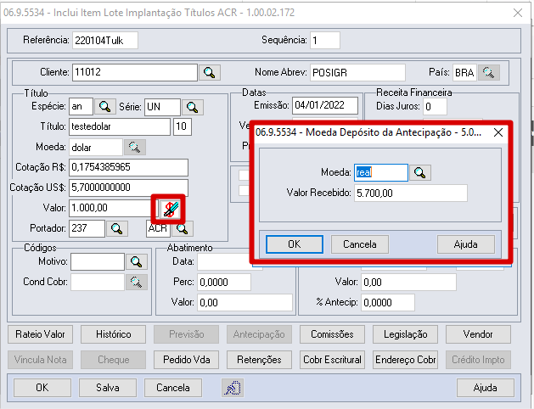This screenshot has width=534, height=409.
Task: Click the Cotação US$ field
Action: click(128, 188)
